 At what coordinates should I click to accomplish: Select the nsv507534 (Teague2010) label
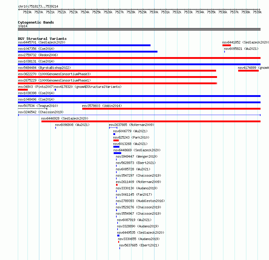(x=38, y=106)
